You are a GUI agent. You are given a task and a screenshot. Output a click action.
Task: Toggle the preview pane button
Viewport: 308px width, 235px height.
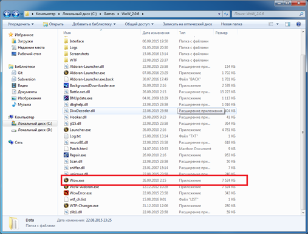click(x=287, y=24)
